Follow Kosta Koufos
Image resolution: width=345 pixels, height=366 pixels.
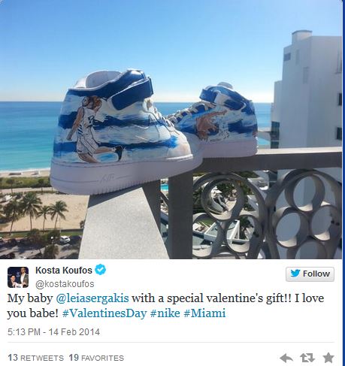click(x=310, y=274)
